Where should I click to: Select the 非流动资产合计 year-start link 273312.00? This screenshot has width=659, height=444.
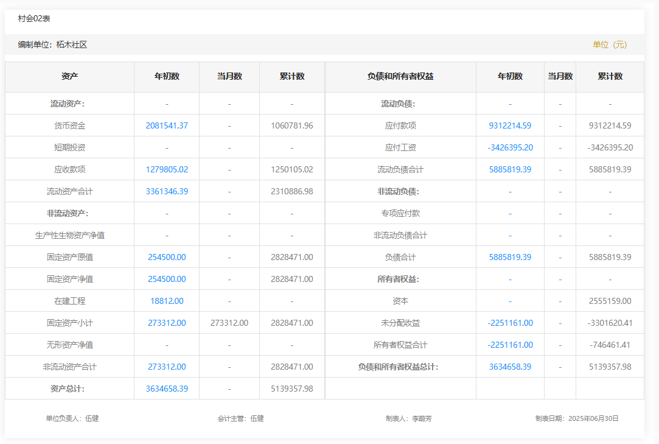(x=167, y=367)
